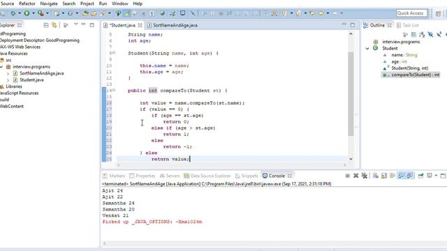Toggle Show Console When Standard Error Changes
This screenshot has height=251, width=447.
pyautogui.click(x=410, y=176)
